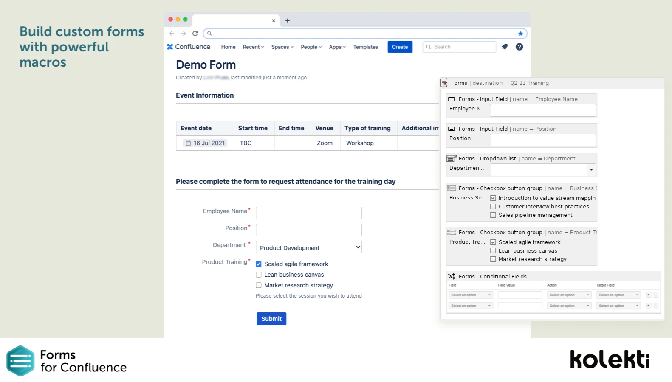The height and width of the screenshot is (382, 672).
Task: Click the Forms macro icon in the editor panel
Action: pyautogui.click(x=444, y=83)
